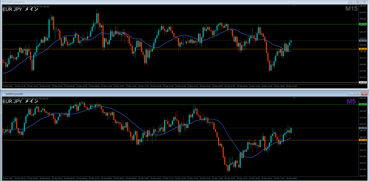This screenshot has height=181, width=369.
Task: Click '26 Mar 17:30' on the M15 time axis
Action: (292, 86)
